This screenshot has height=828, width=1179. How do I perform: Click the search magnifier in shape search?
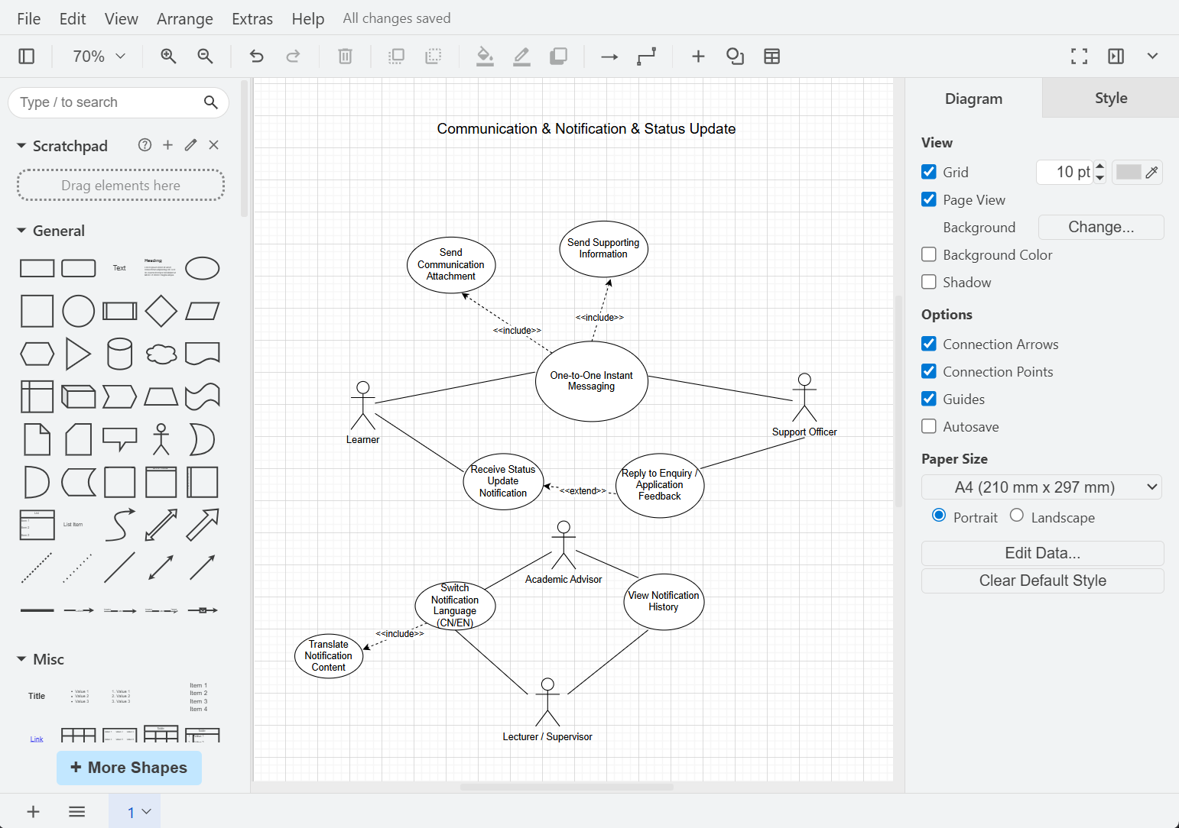coord(211,102)
